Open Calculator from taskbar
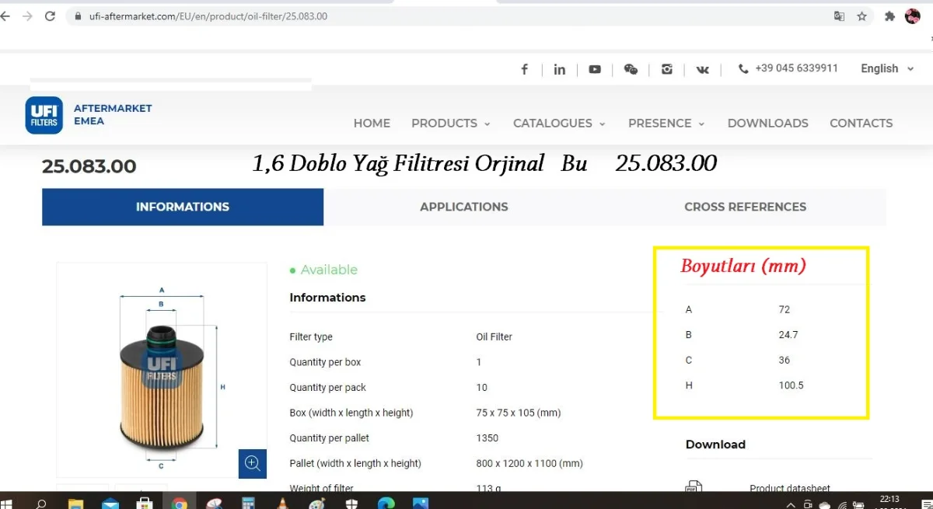933x509 pixels. 248,504
